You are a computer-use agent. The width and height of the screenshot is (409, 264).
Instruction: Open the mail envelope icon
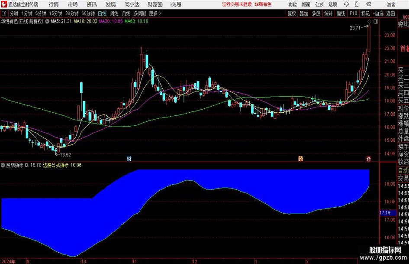(x=369, y=4)
